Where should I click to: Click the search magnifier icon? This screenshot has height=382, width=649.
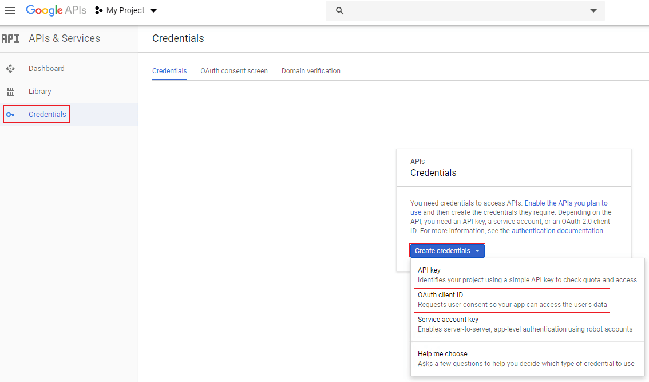[x=339, y=11]
